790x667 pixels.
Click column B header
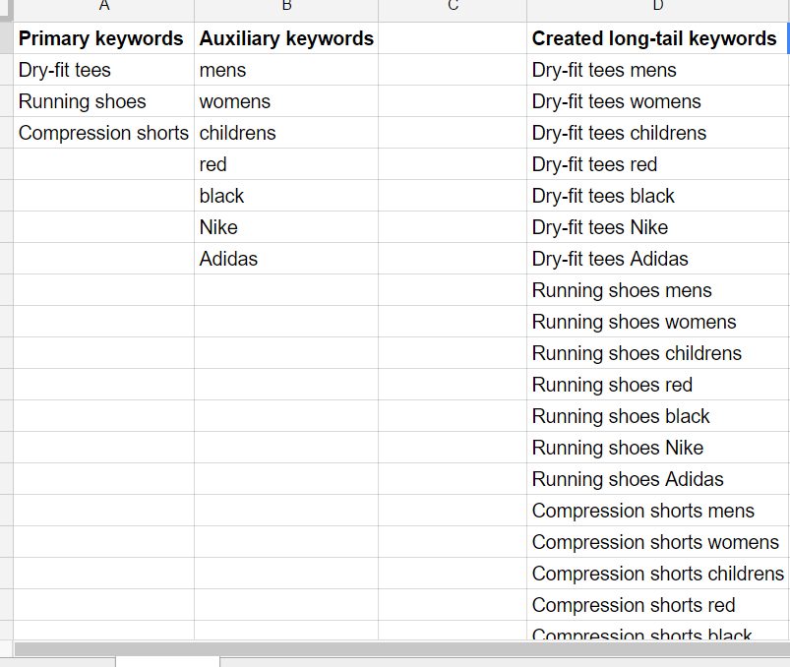286,10
